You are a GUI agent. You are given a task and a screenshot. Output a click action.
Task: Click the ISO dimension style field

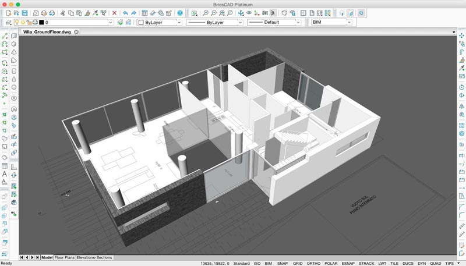coord(257,263)
